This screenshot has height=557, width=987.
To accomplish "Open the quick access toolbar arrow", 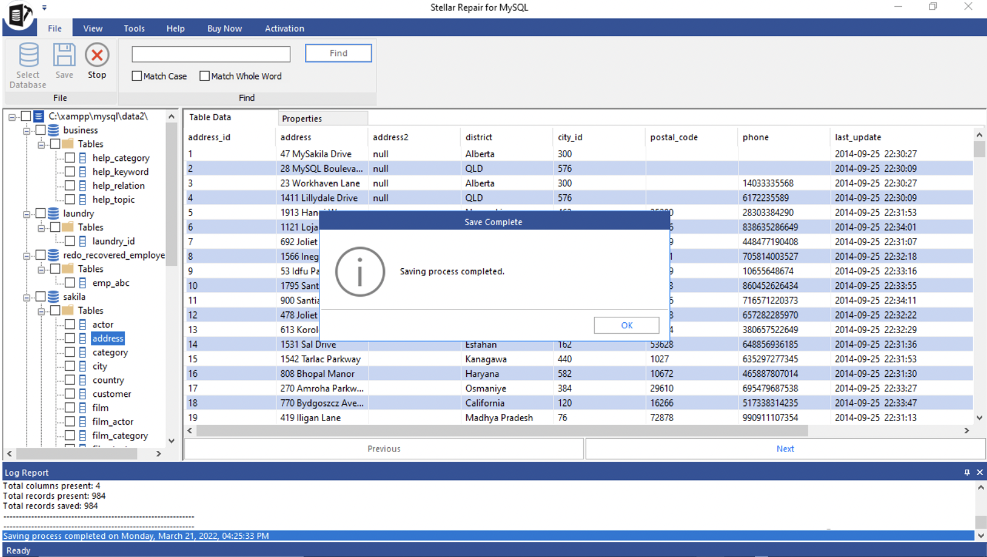I will (x=44, y=8).
